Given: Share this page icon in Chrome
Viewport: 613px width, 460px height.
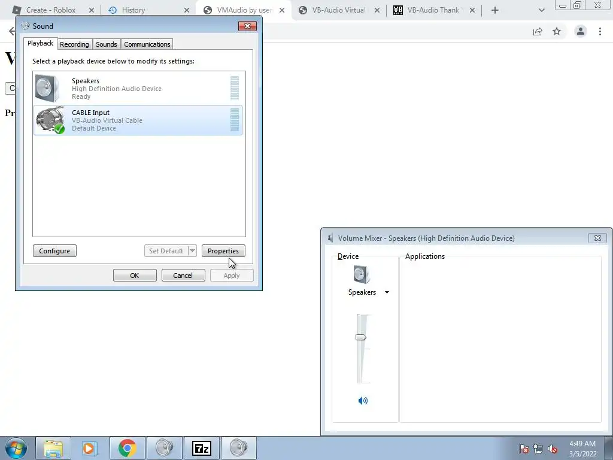Looking at the screenshot, I should [x=538, y=31].
